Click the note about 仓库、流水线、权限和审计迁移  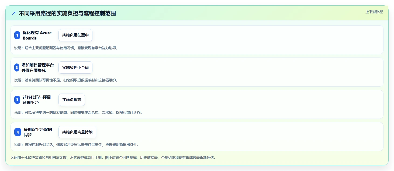click(78, 112)
